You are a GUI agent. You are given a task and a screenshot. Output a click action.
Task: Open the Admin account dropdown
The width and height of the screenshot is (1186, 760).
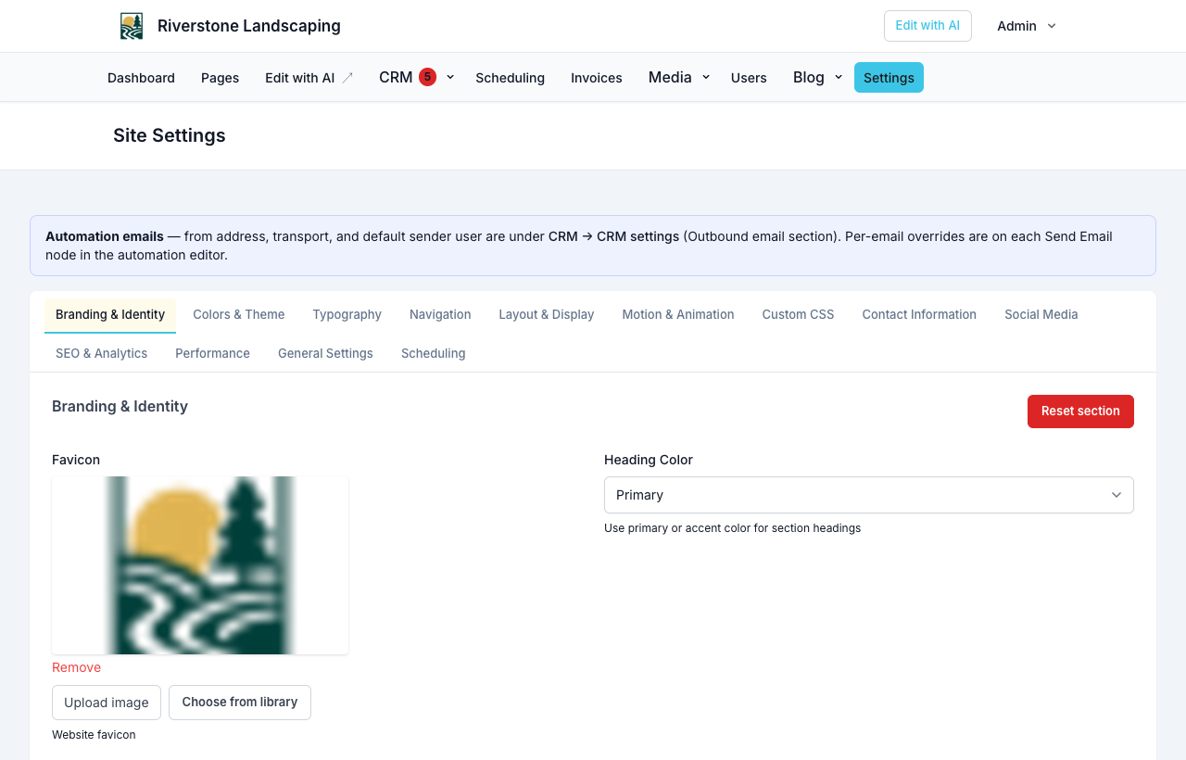pyautogui.click(x=1027, y=26)
